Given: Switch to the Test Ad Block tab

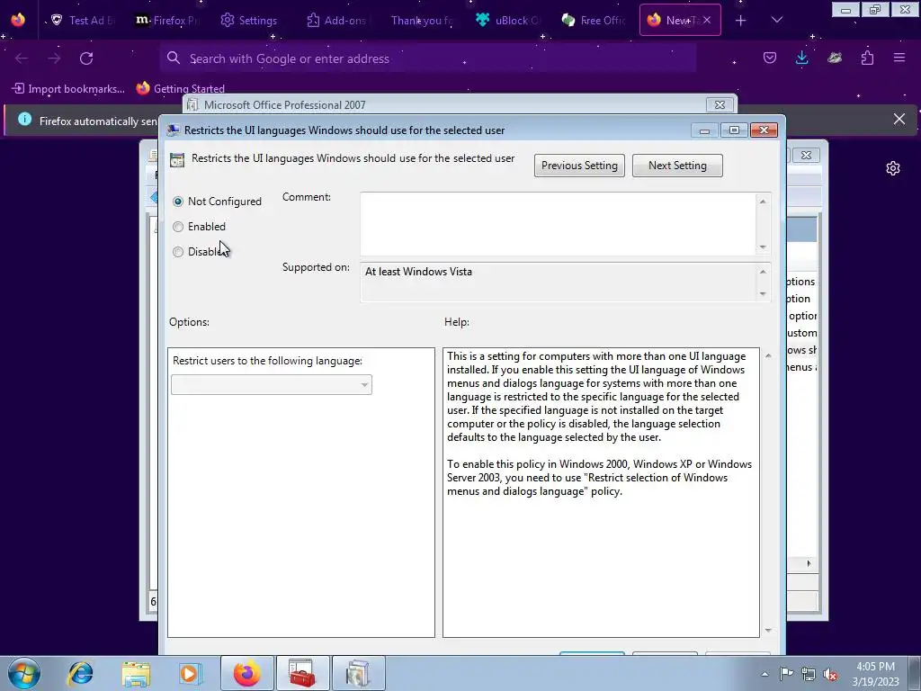Looking at the screenshot, I should (82, 20).
